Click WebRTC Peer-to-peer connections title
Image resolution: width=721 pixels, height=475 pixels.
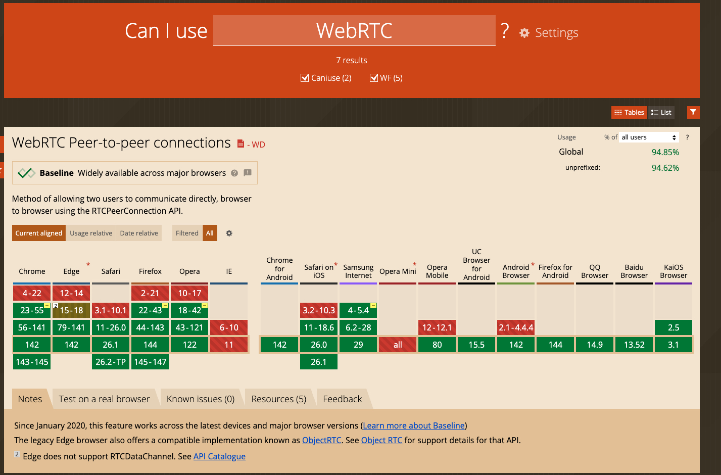coord(121,143)
